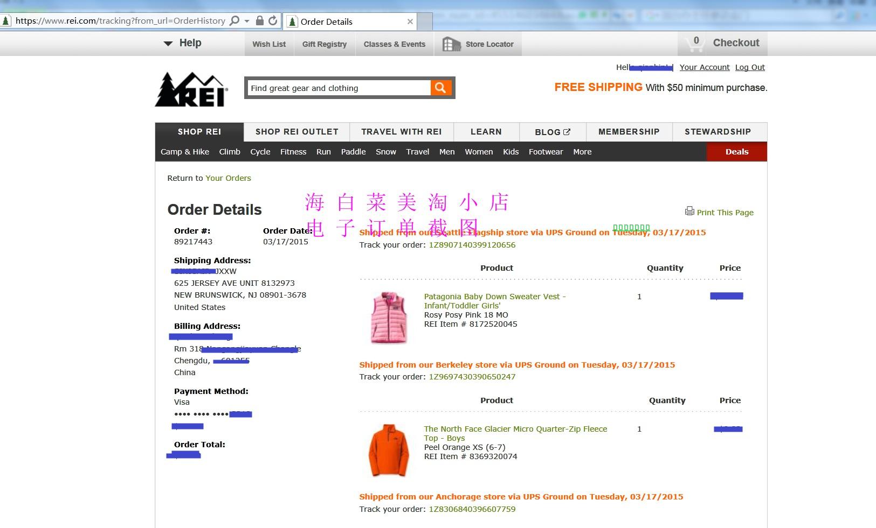
Task: Open Gift Registry
Action: pyautogui.click(x=325, y=44)
